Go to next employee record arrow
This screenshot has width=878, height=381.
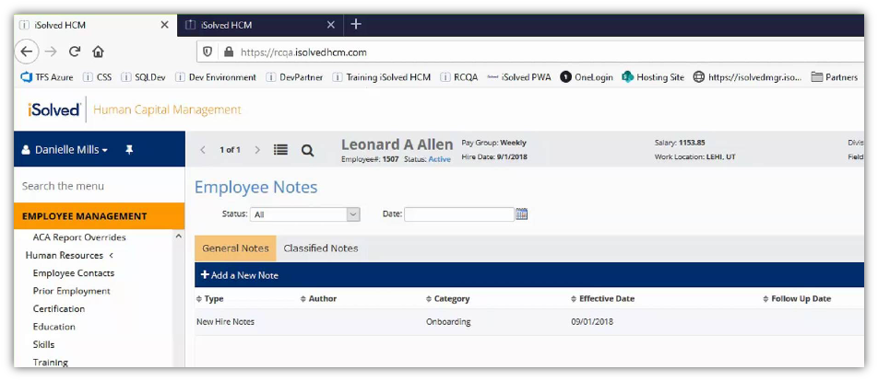(257, 150)
